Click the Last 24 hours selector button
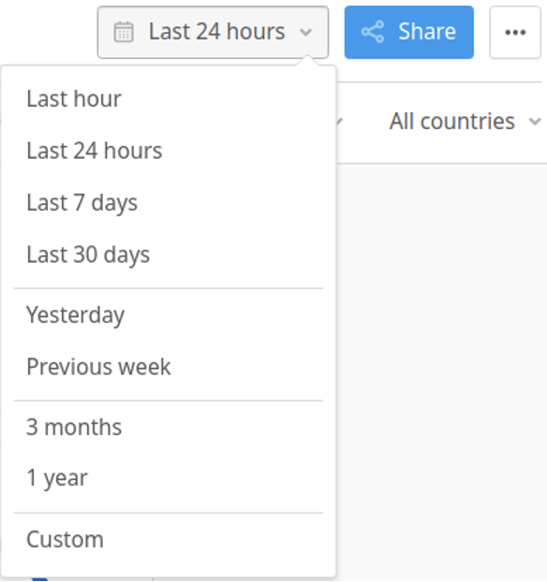This screenshot has height=582, width=547. click(213, 33)
